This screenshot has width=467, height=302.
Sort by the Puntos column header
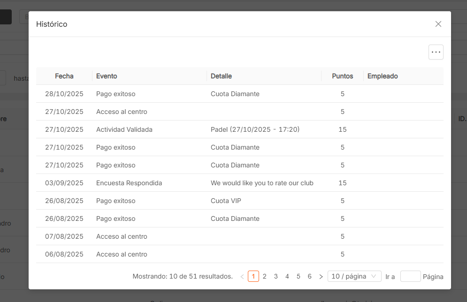[x=342, y=76]
